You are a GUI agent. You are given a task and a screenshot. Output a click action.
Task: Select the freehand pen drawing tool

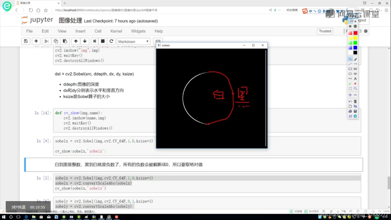point(350,59)
